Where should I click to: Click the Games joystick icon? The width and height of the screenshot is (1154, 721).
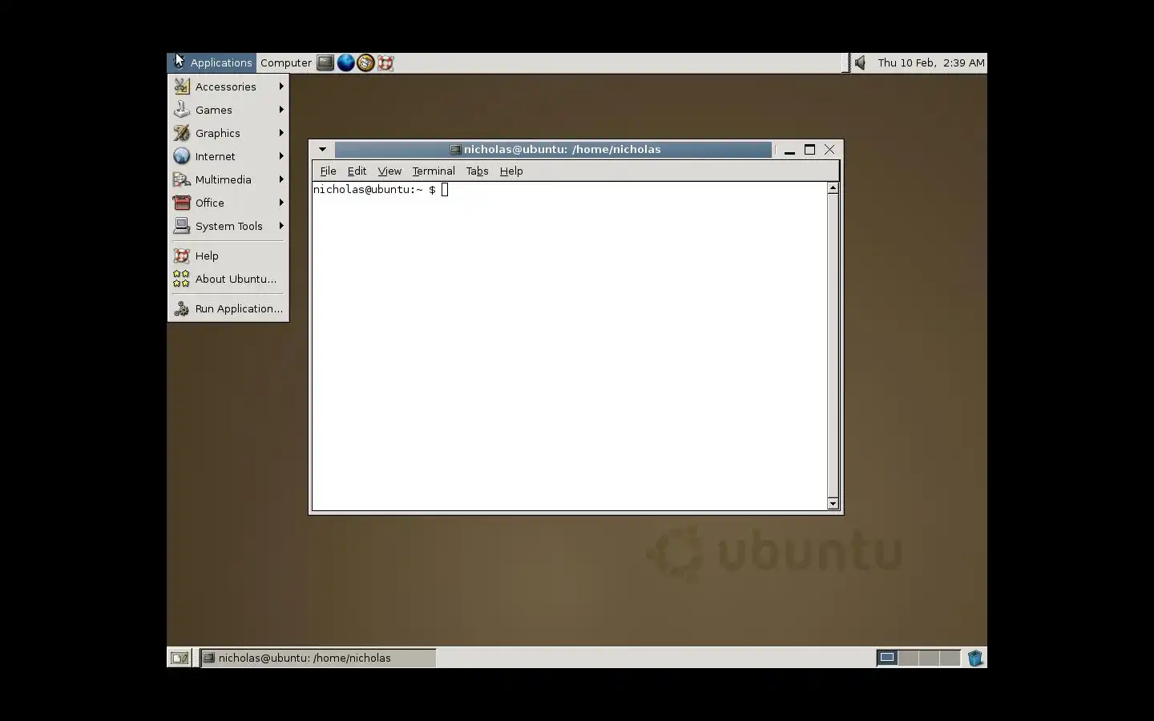pyautogui.click(x=182, y=110)
